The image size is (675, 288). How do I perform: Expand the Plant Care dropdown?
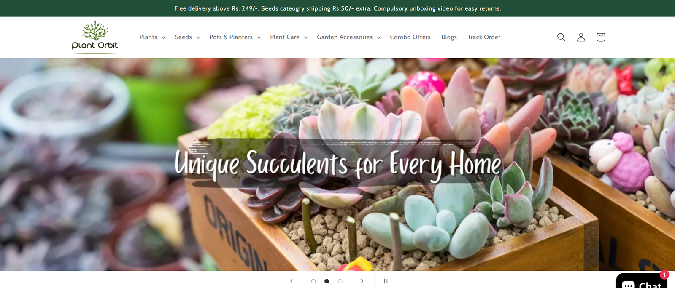tap(289, 37)
